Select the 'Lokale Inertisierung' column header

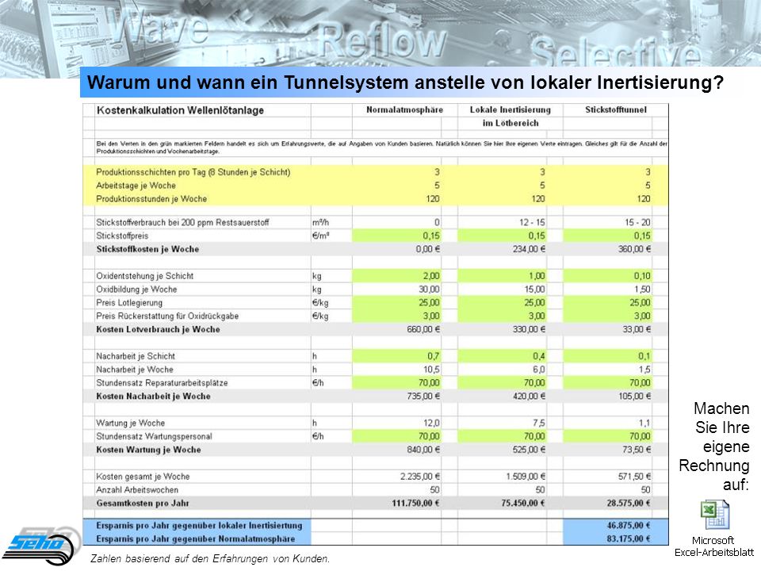pyautogui.click(x=510, y=109)
